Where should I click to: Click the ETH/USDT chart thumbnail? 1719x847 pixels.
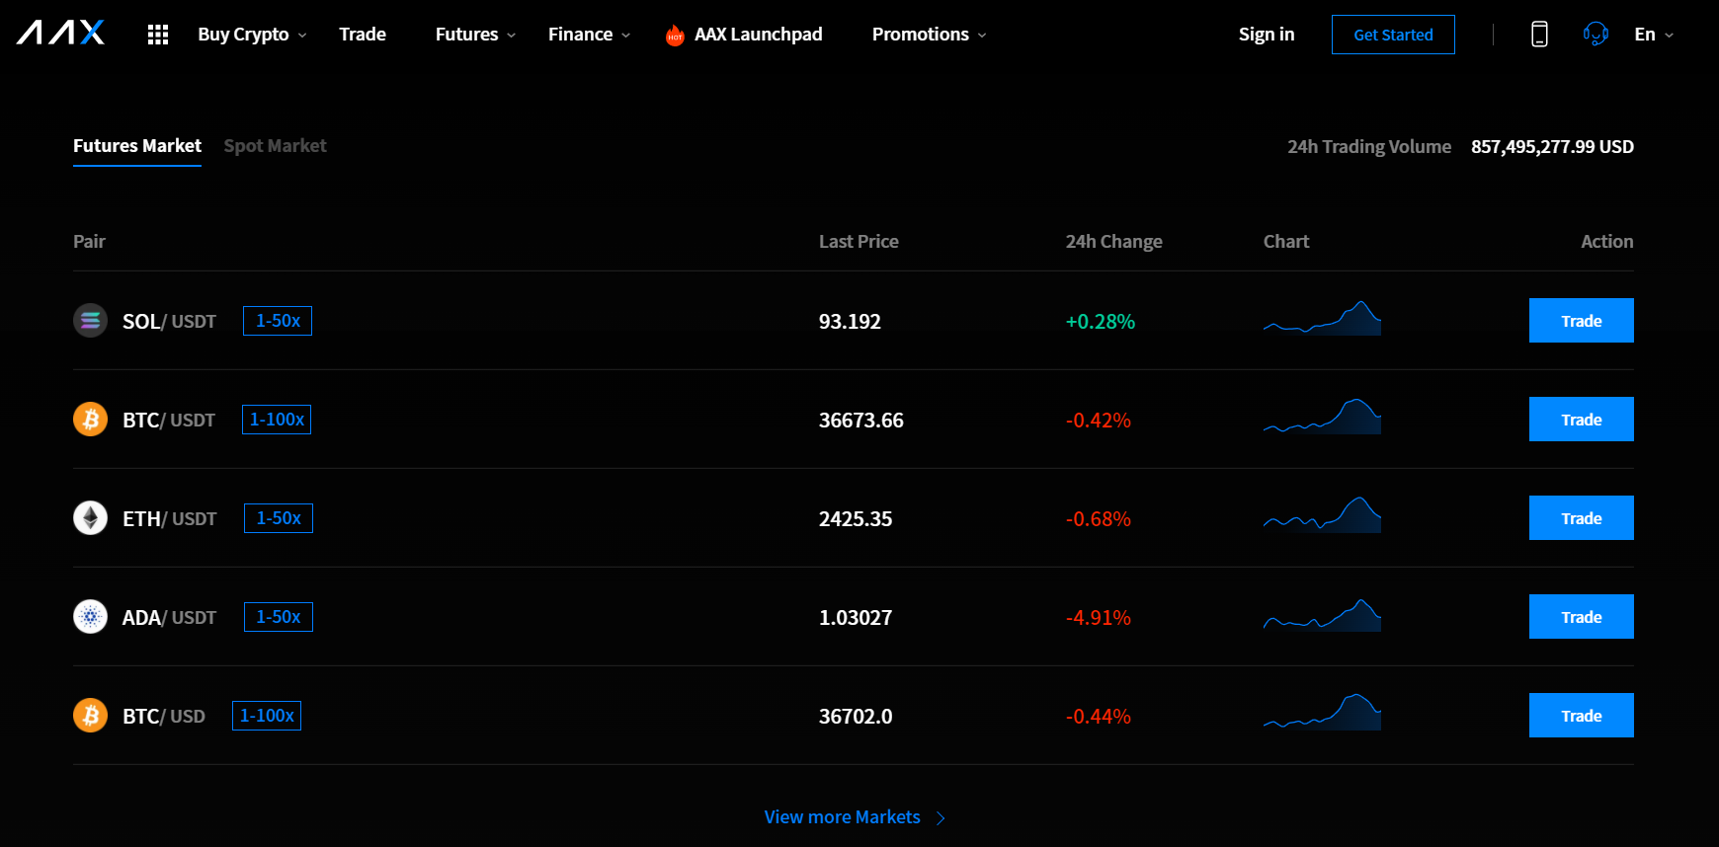tap(1322, 515)
